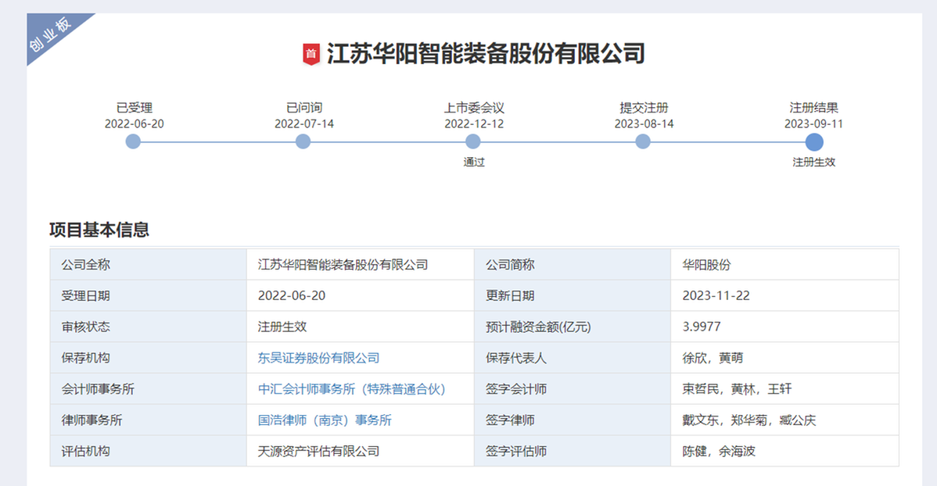Screen dimensions: 937x486
Task: Select the 注册结果 2023-09-11 timeline node
Action: [x=814, y=142]
